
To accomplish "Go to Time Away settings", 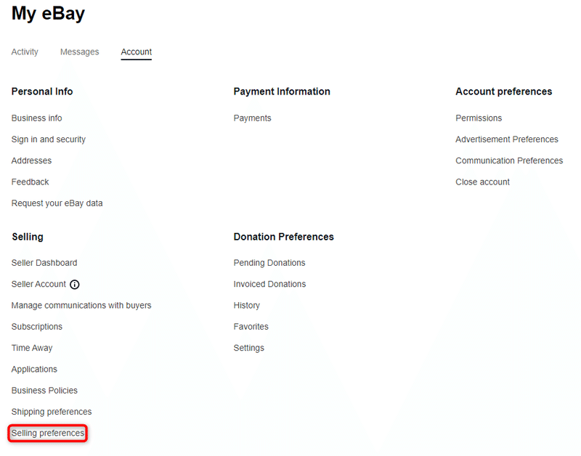I will [x=32, y=349].
